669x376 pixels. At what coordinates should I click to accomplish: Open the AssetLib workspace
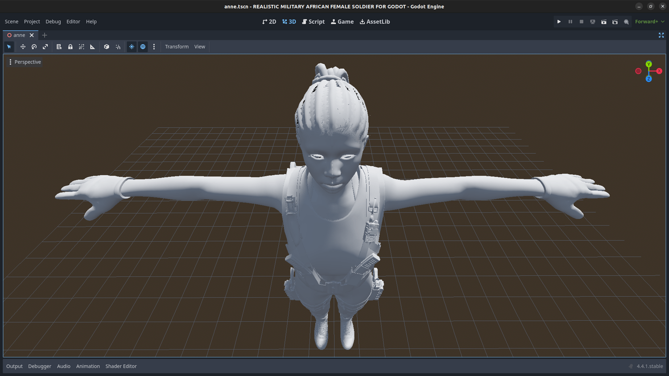coord(375,21)
